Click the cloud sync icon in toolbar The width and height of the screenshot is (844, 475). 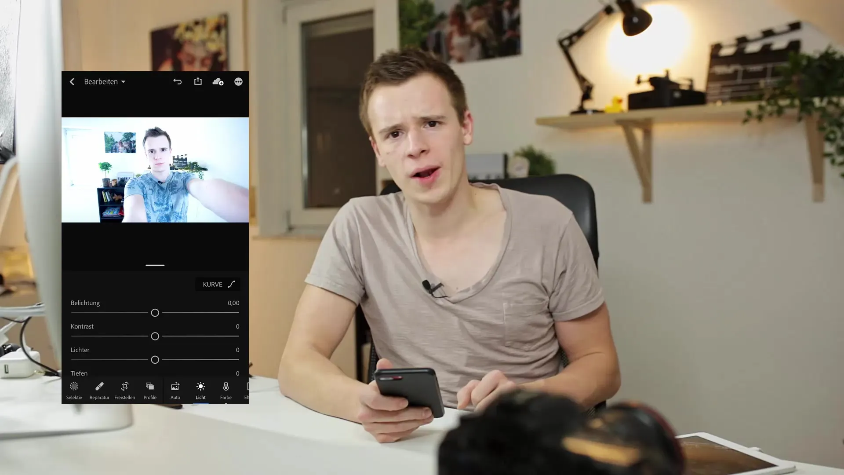pyautogui.click(x=218, y=81)
